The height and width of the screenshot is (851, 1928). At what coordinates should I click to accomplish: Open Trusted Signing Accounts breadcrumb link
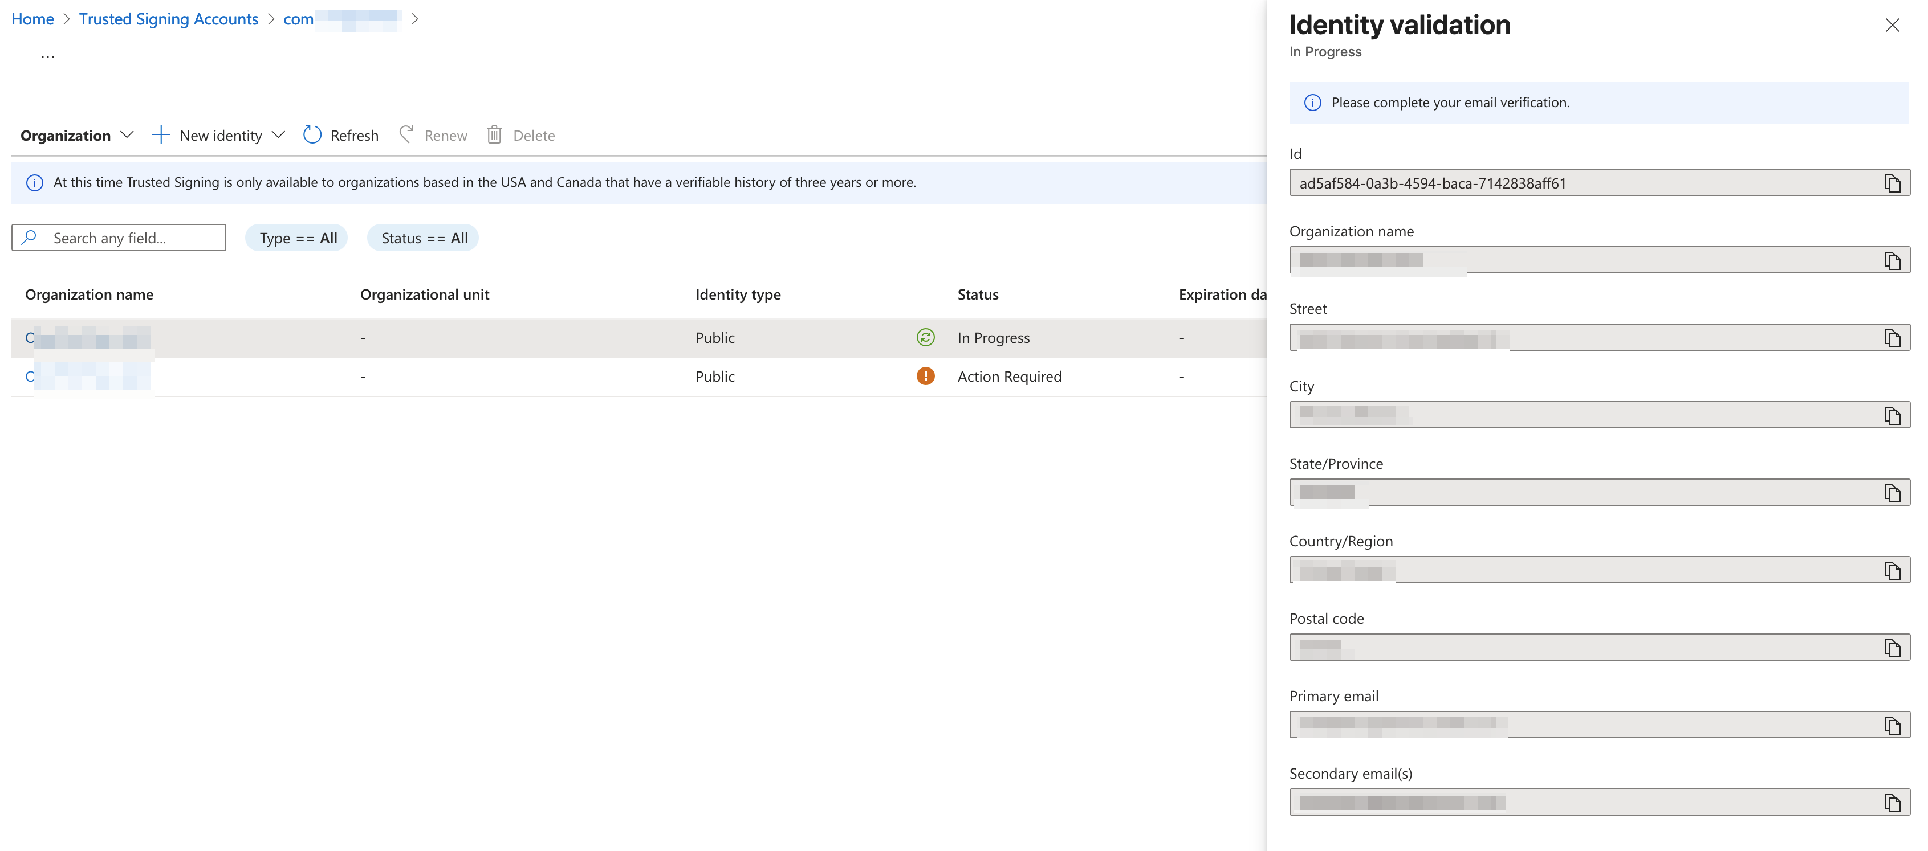[x=168, y=19]
